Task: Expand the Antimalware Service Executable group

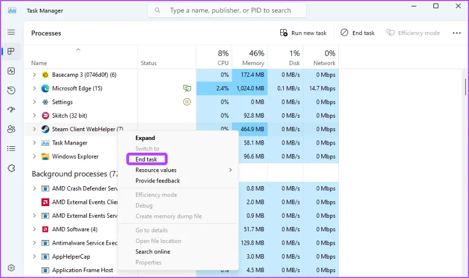Action: coord(34,243)
